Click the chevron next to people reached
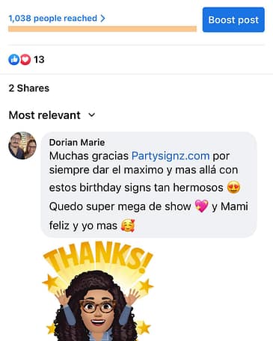This screenshot has height=341, width=273. (102, 18)
